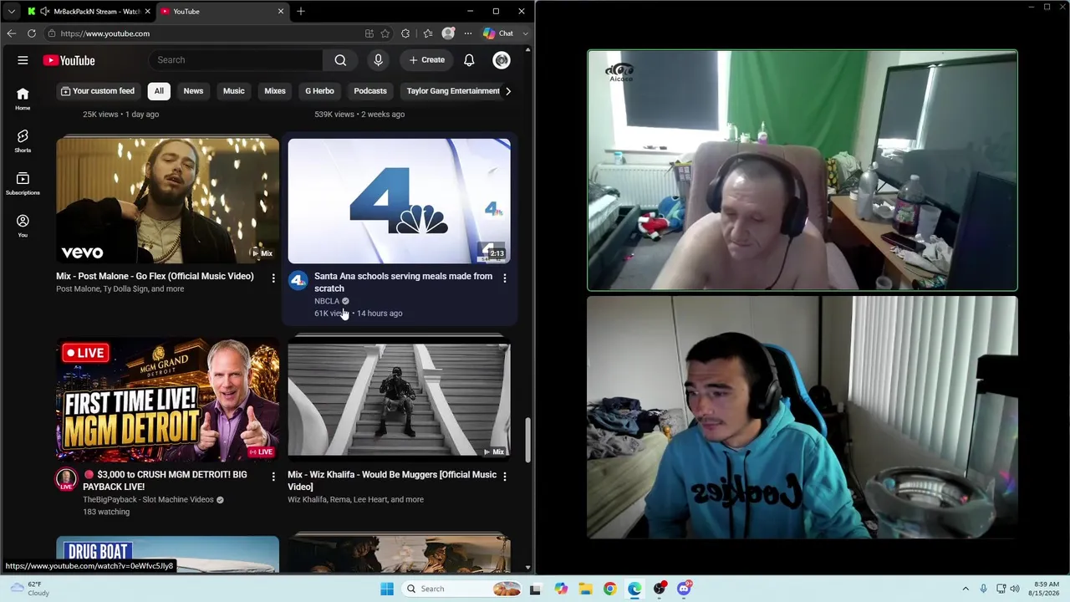This screenshot has height=602, width=1070.
Task: Open File Explorer from the taskbar
Action: (x=585, y=589)
